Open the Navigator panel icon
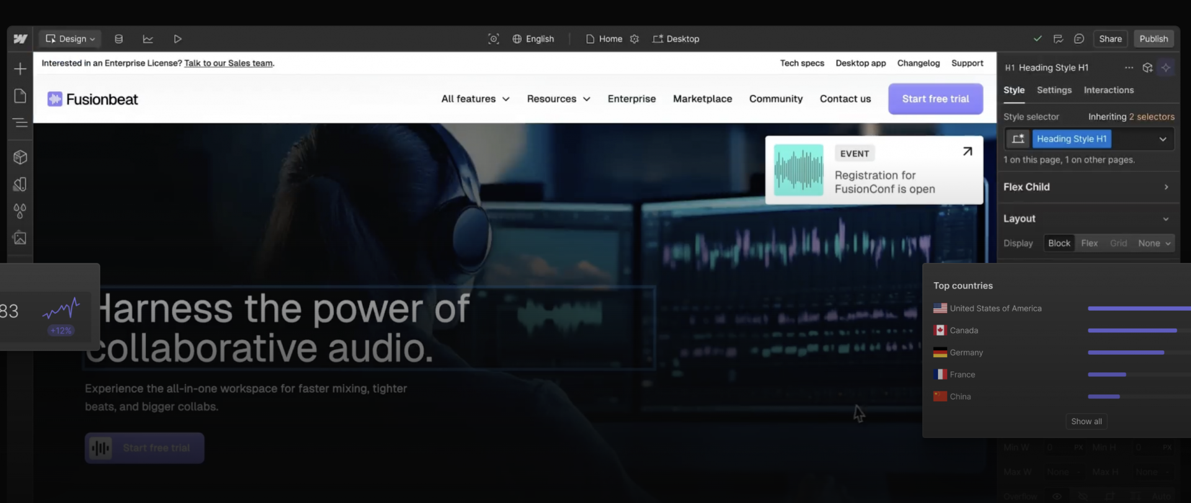1191x503 pixels. (20, 122)
